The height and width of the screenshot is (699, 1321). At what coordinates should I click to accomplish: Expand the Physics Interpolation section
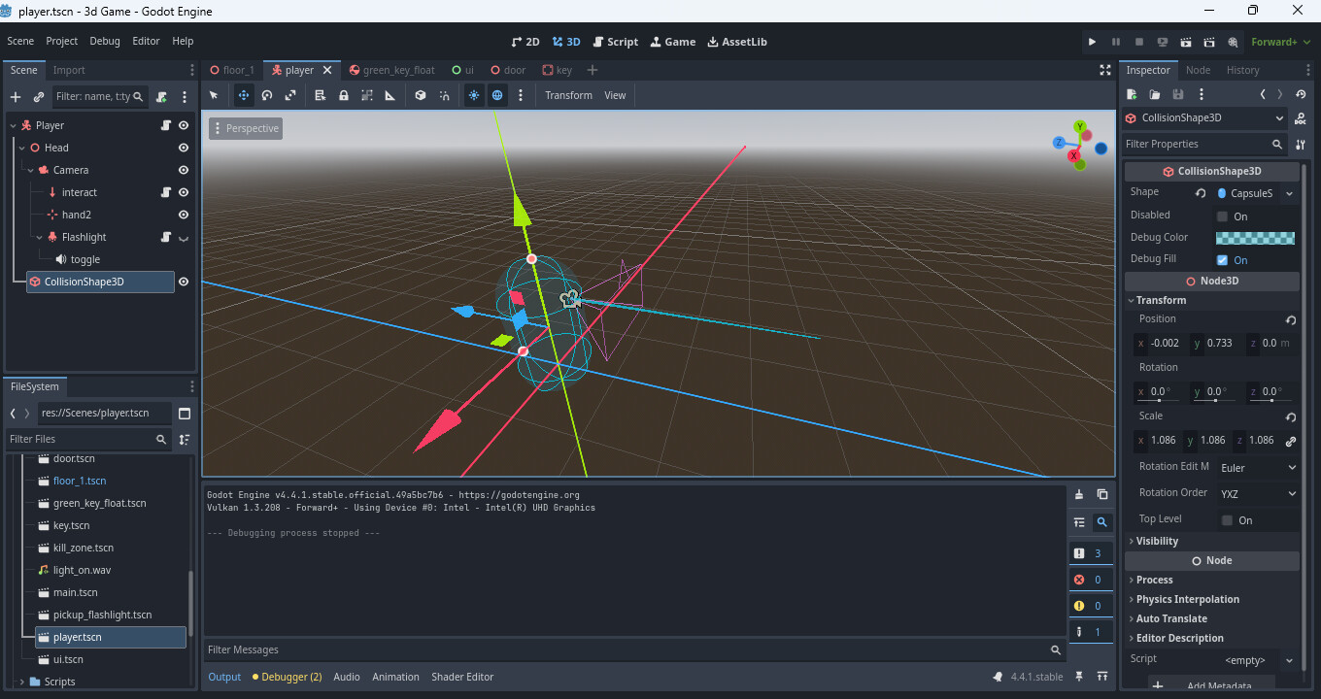coord(1211,599)
